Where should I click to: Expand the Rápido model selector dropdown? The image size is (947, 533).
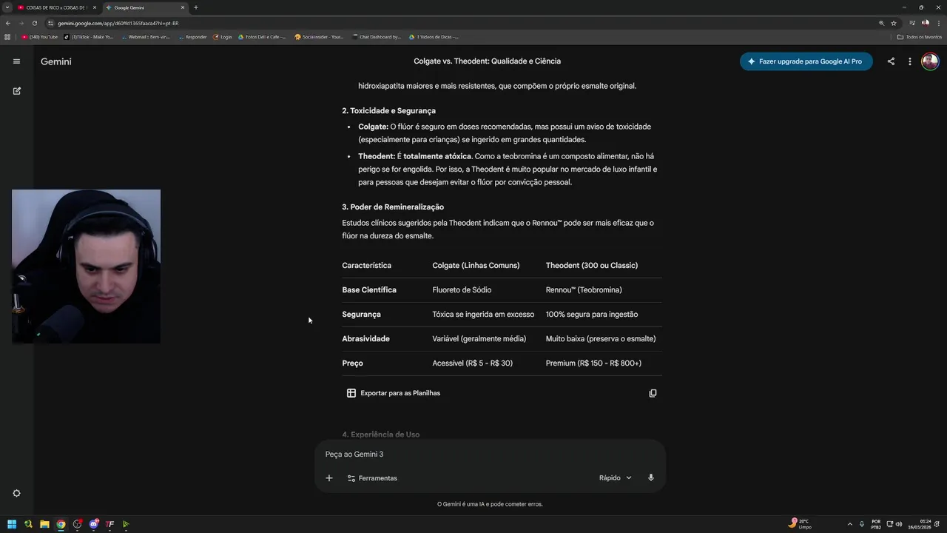616,477
